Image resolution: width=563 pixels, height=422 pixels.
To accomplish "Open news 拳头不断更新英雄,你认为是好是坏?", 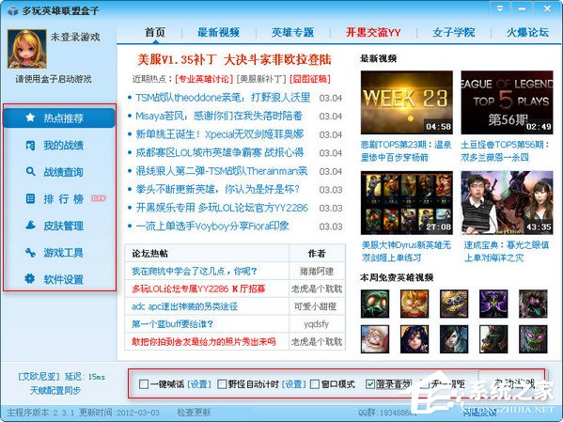I will tap(218, 189).
